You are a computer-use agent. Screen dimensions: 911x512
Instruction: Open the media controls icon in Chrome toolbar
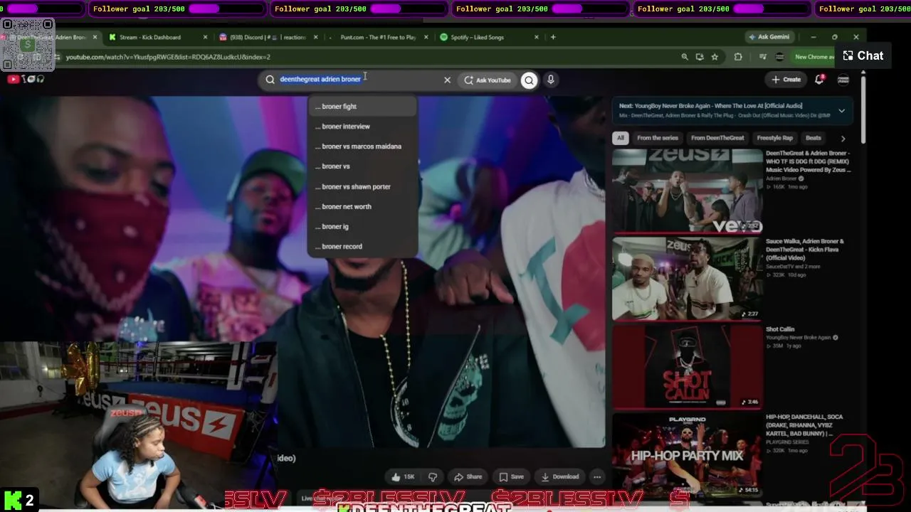pyautogui.click(x=763, y=57)
